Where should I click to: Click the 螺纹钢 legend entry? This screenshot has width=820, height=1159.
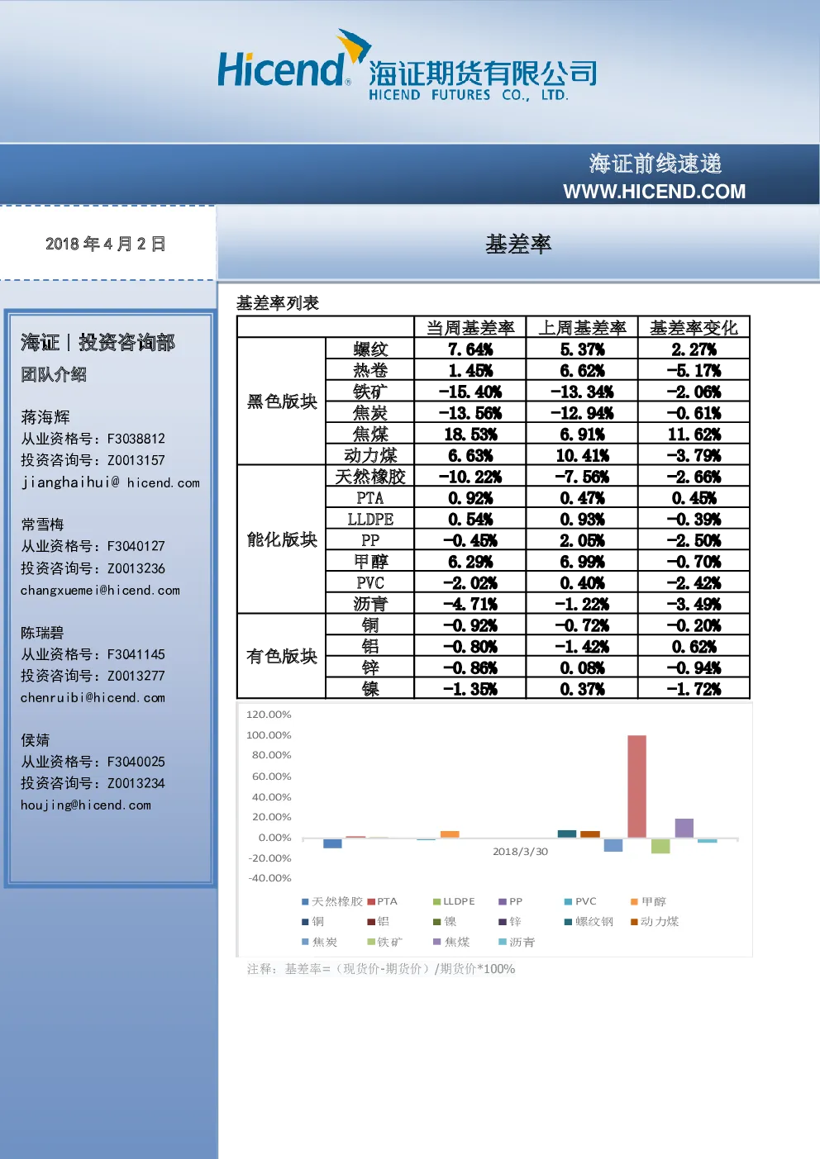tap(589, 921)
